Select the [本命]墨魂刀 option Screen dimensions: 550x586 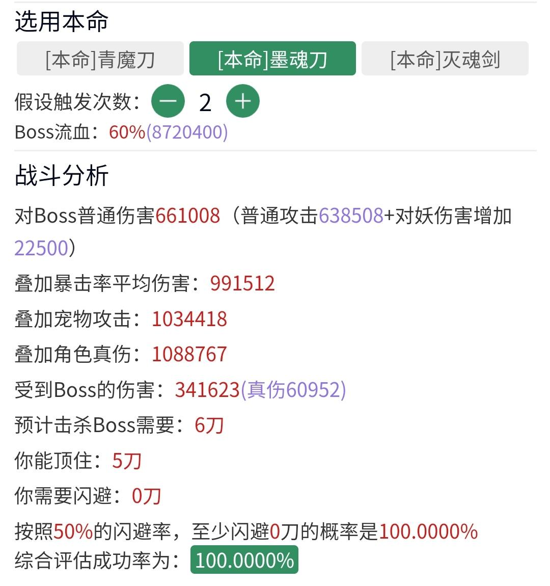(x=272, y=59)
